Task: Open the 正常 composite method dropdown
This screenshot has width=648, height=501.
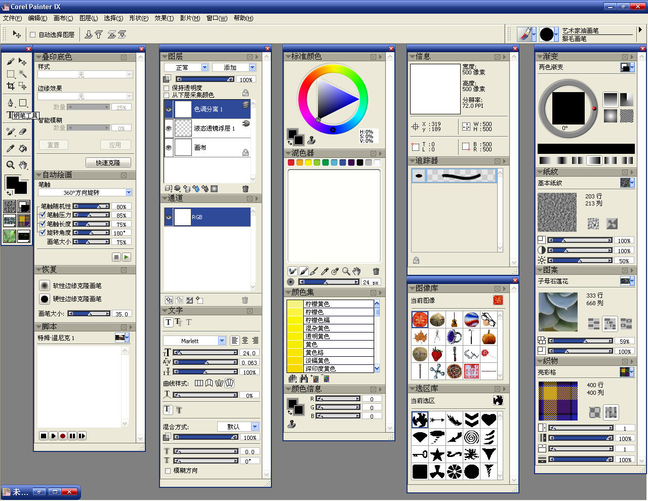Action: point(205,67)
